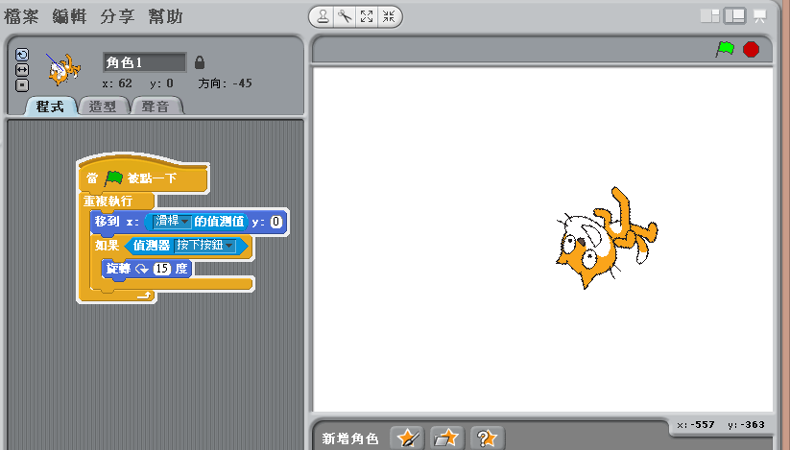Screen dimensions: 790x450
Task: Click the 方向: -45 direction readout
Action: 225,83
